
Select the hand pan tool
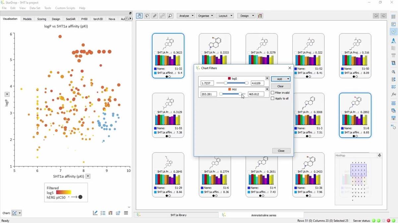point(139,16)
